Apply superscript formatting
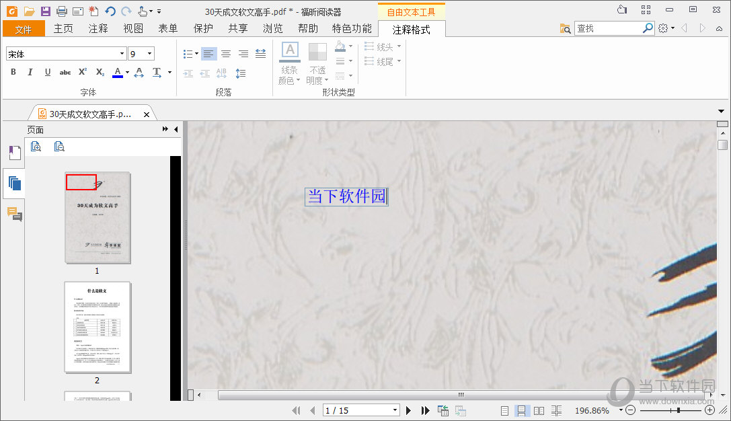This screenshot has height=421, width=731. coord(82,72)
